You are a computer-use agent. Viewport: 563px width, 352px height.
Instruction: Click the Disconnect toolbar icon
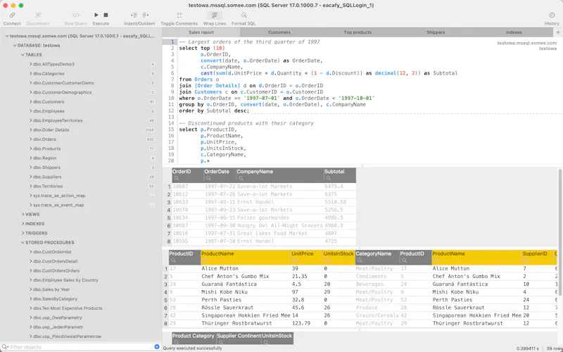(38, 15)
